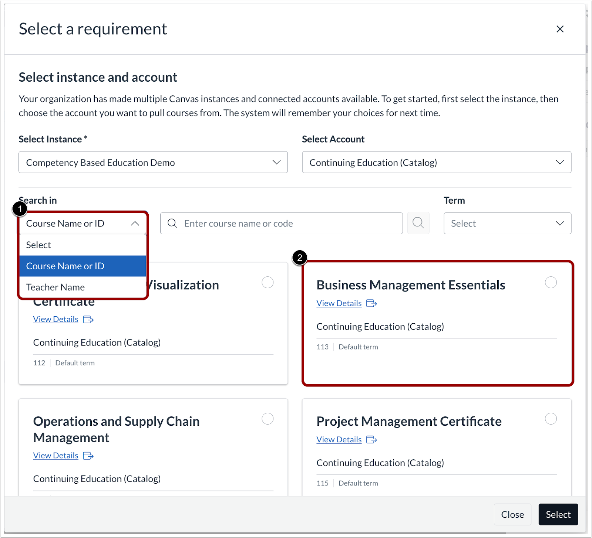Click external link icon for Project Management Certificate

[371, 439]
